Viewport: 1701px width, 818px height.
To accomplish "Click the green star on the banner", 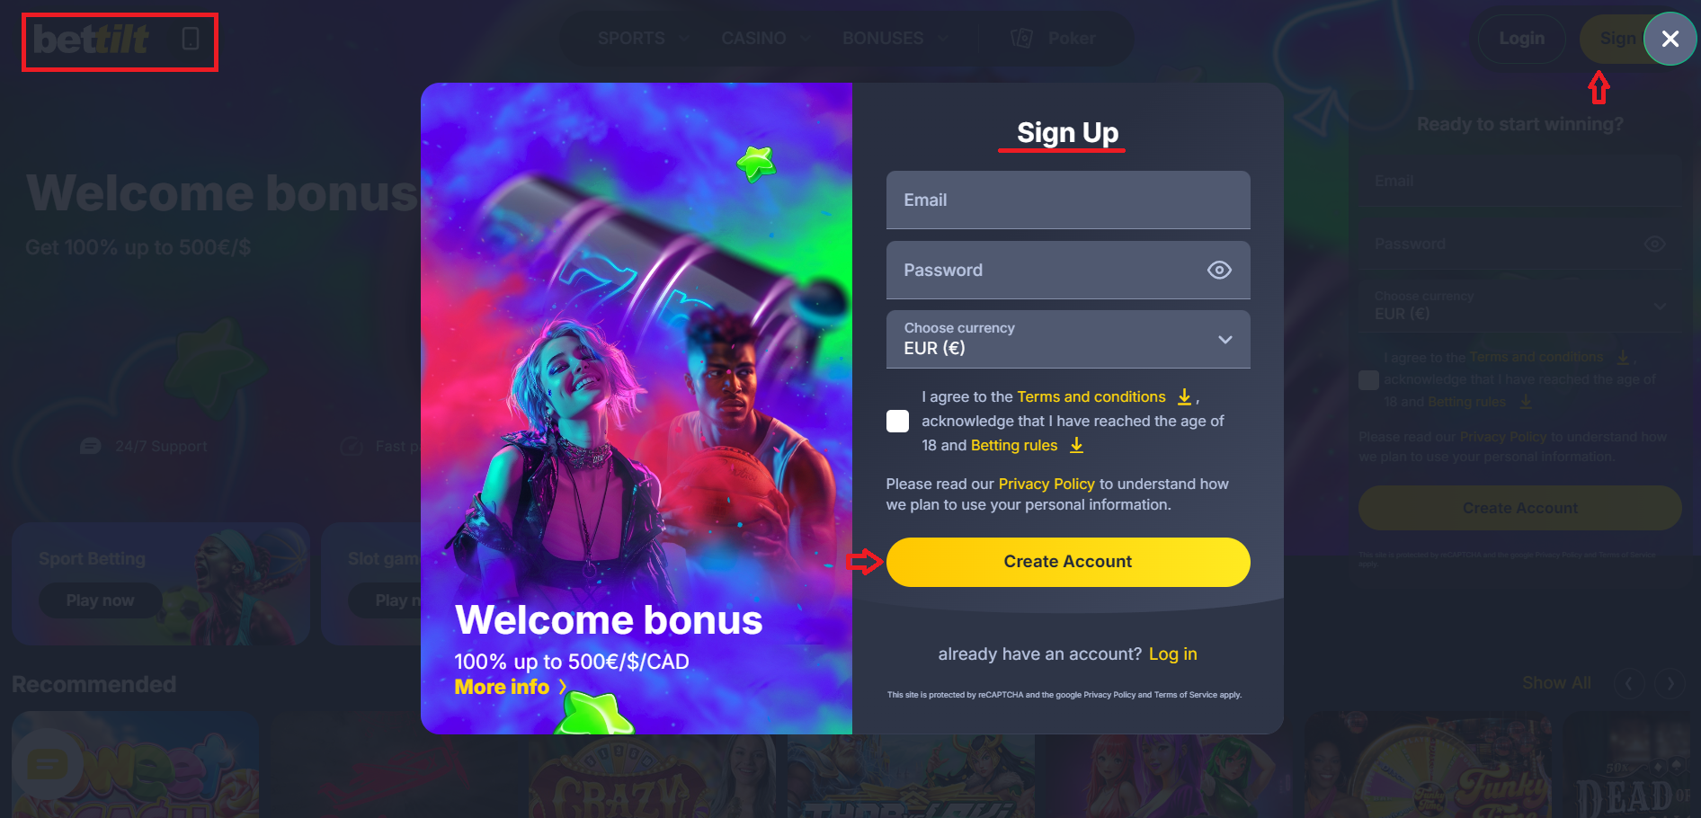I will [756, 163].
